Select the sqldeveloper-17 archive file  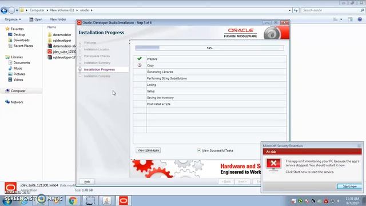62,57
